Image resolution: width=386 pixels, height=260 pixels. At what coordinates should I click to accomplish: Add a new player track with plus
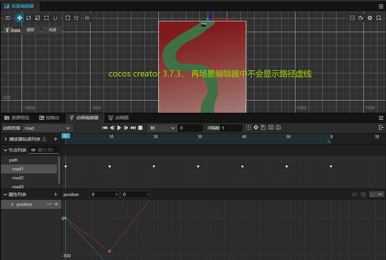[55, 139]
